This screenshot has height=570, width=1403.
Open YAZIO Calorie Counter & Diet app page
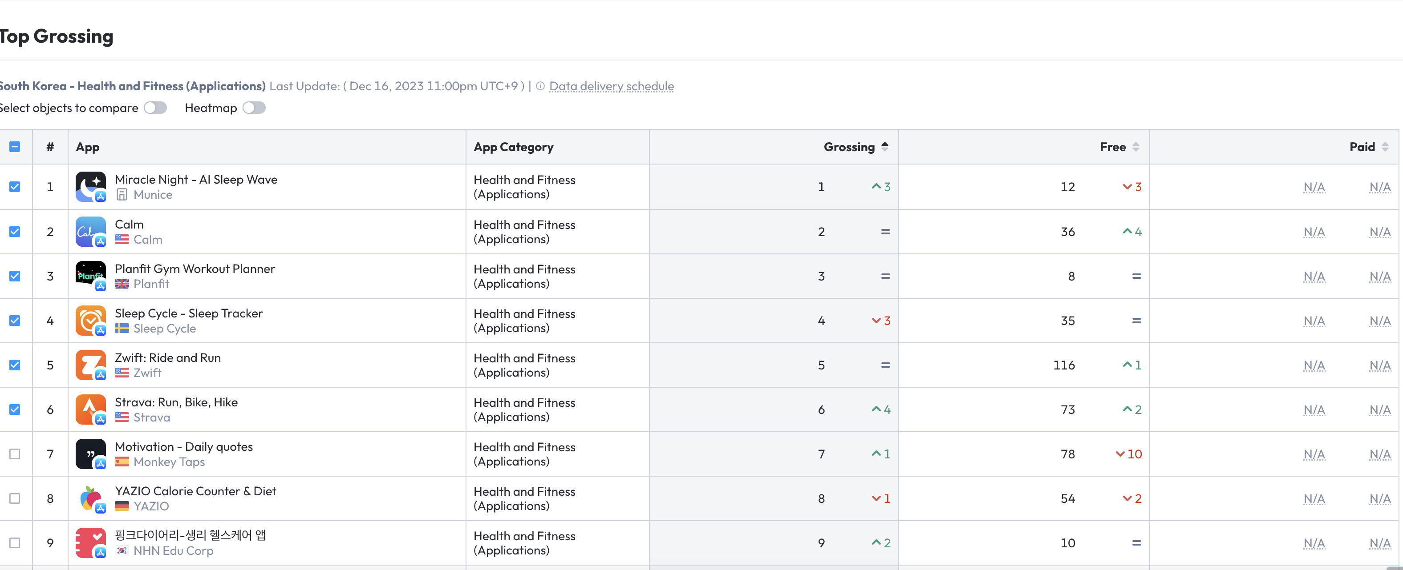coord(195,491)
